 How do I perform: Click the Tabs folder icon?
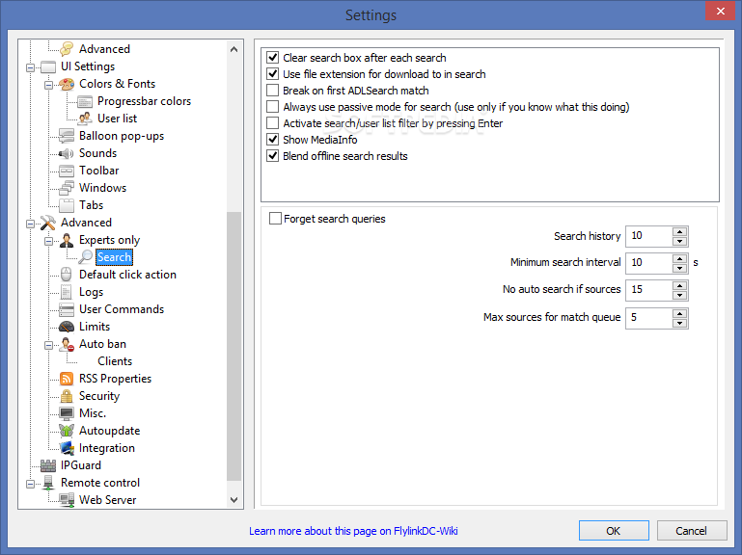67,205
